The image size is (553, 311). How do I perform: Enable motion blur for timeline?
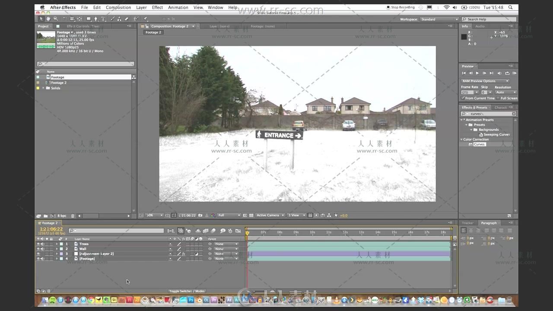click(213, 231)
